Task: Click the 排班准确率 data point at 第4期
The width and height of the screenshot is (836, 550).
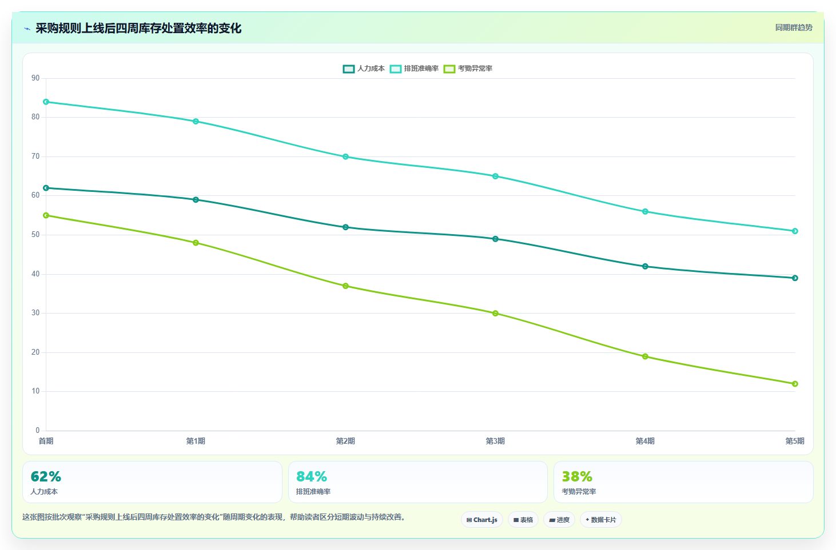Action: click(x=645, y=211)
